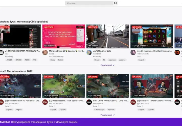The width and height of the screenshot is (182, 126).
Task: Click the search magnifier icon
Action: pyautogui.click(x=115, y=3)
